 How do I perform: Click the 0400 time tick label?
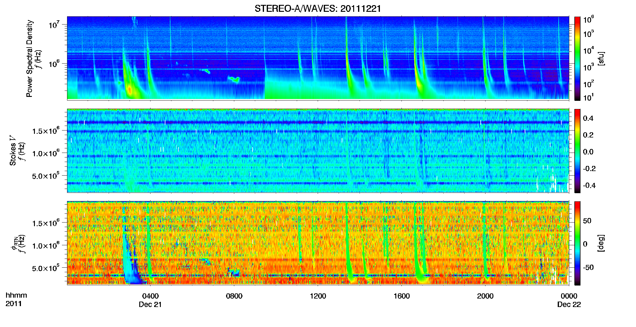(x=150, y=296)
